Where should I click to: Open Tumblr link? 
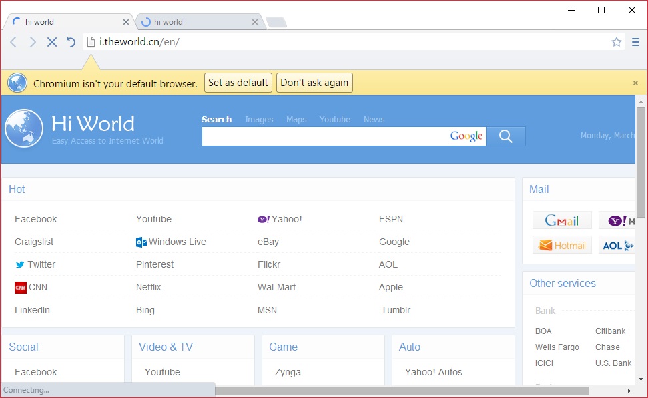coord(396,311)
